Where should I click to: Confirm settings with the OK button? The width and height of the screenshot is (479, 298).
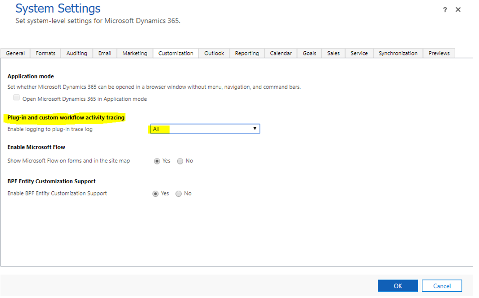pos(398,286)
